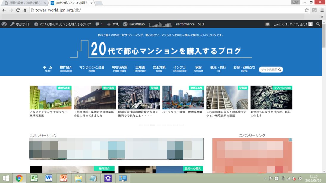Open comments bubble in admin bar
326x183 pixels.
pos(99,24)
